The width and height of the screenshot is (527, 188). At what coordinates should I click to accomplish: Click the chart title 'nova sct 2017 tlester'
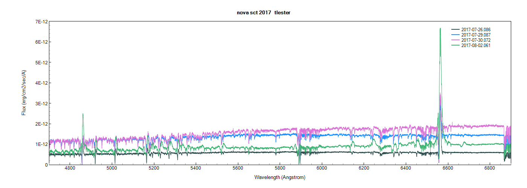263,13
